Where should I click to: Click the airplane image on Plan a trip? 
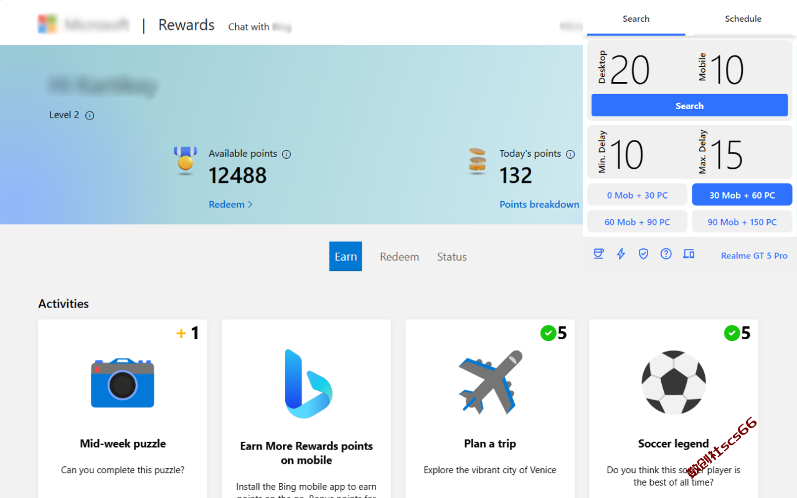(x=490, y=382)
